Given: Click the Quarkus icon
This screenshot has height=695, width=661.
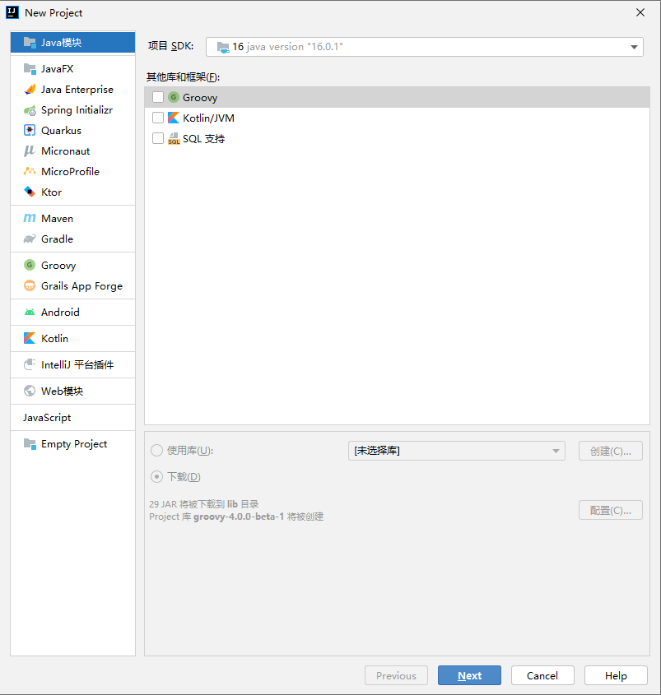Looking at the screenshot, I should point(30,130).
